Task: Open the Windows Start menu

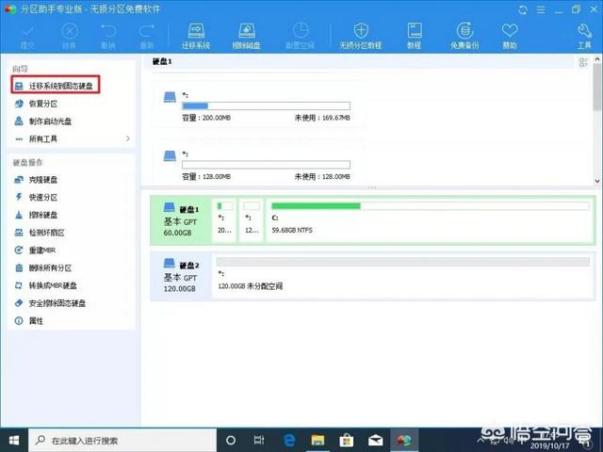Action: pos(14,440)
